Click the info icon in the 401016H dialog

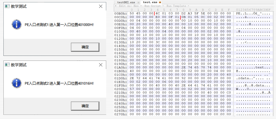coord(17,83)
